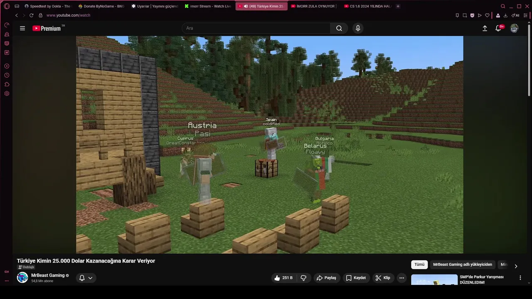Open the circular player icon in sidebar
The height and width of the screenshot is (299, 532).
click(x=7, y=66)
